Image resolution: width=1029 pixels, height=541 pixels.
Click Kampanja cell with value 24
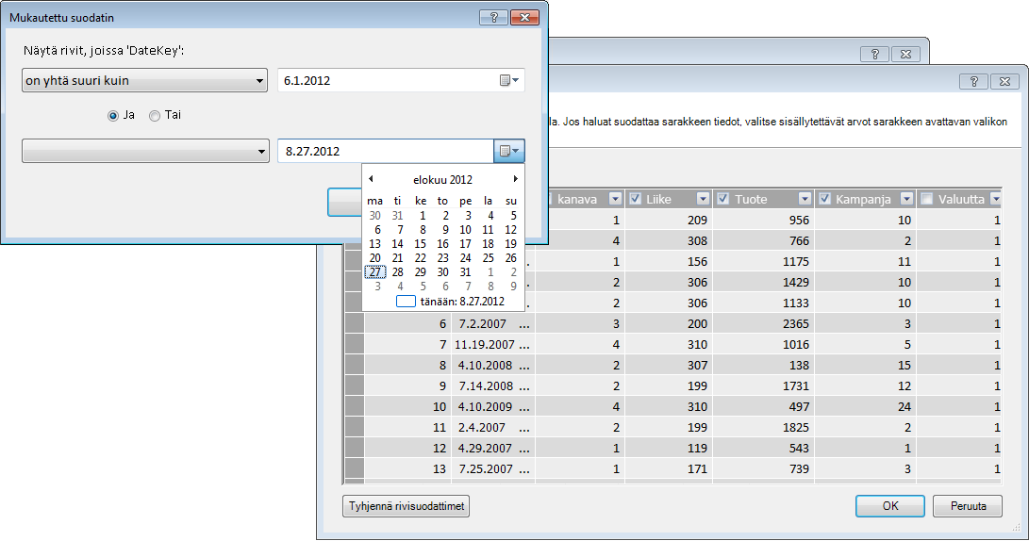pos(865,406)
